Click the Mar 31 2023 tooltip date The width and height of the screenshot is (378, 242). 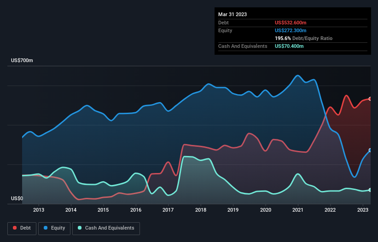click(233, 14)
